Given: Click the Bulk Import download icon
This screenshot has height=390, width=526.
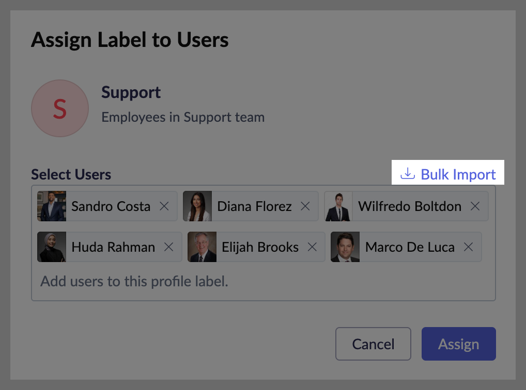Looking at the screenshot, I should [408, 174].
